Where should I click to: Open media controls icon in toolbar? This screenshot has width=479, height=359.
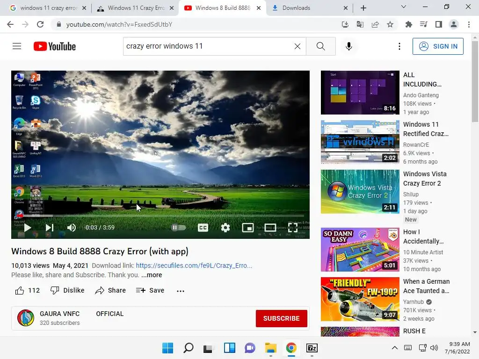423,24
